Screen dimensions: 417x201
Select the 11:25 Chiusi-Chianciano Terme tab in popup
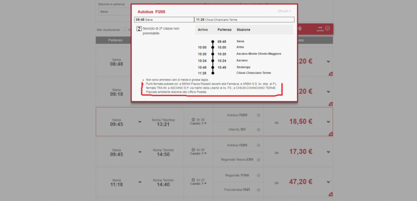[x=244, y=20]
